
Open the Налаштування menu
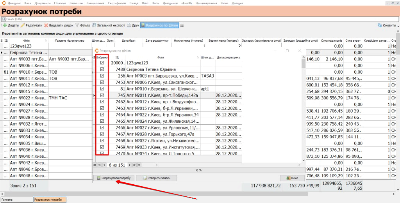206,3
